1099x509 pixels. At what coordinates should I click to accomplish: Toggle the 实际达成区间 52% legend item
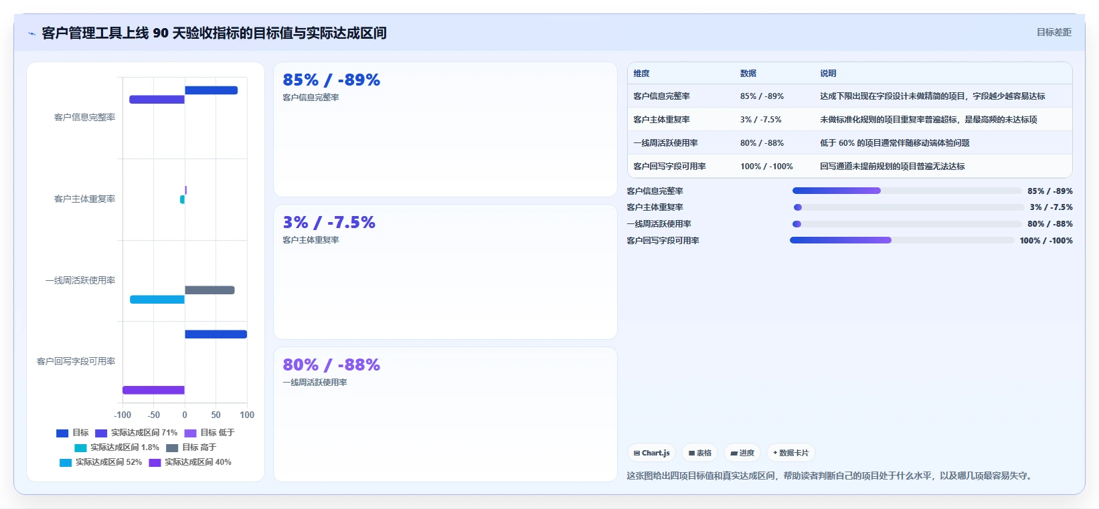[101, 462]
